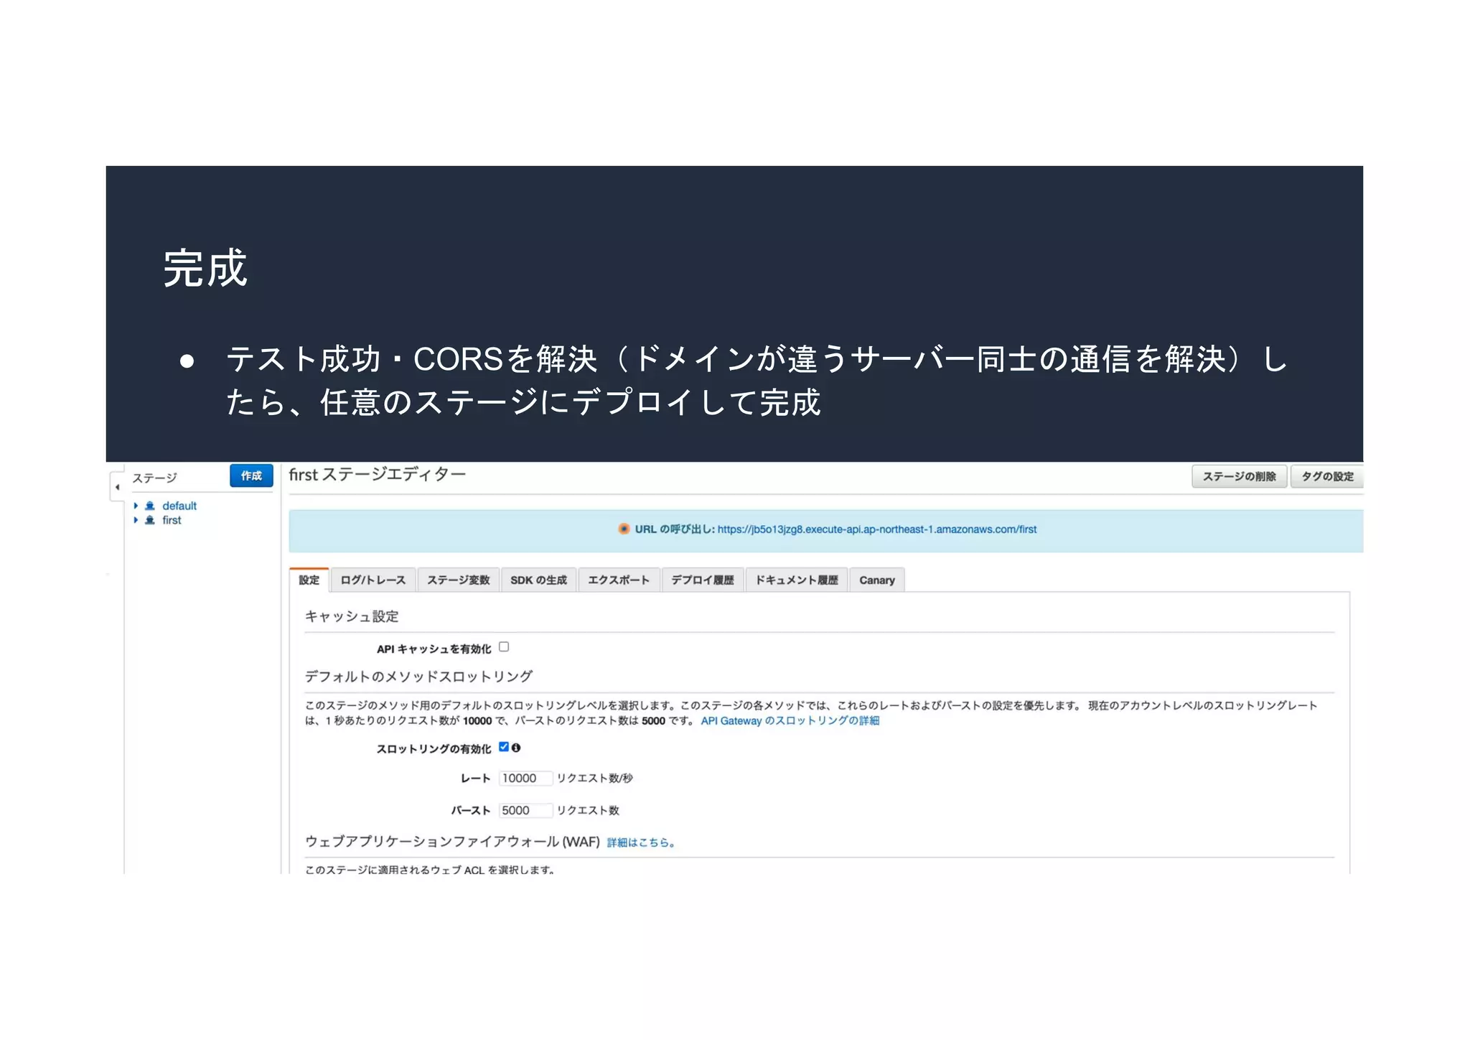Click the デフォルトのメソッドスロットリング heading
The image size is (1470, 1040).
418,676
